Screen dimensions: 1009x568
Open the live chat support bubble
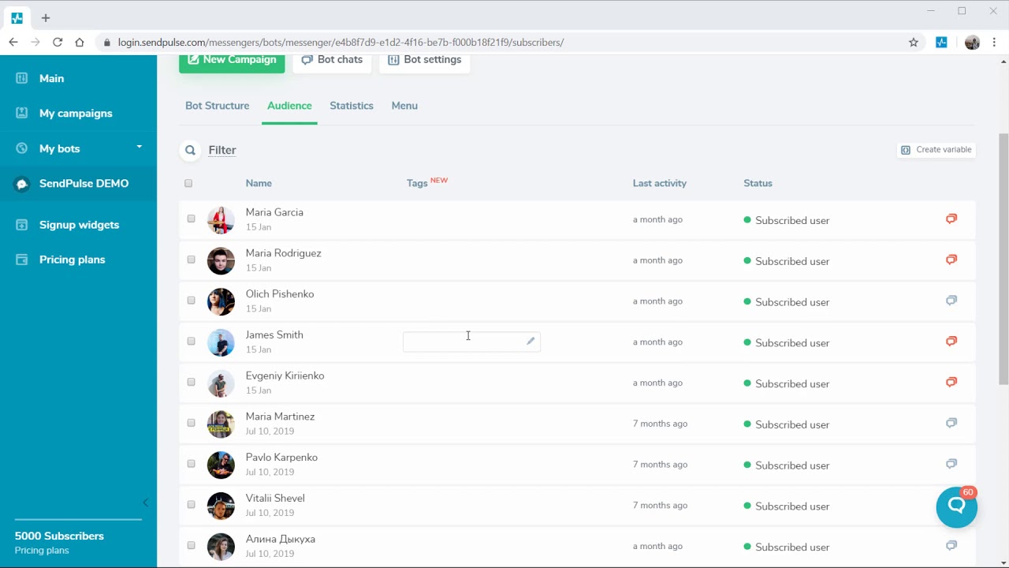tap(957, 506)
